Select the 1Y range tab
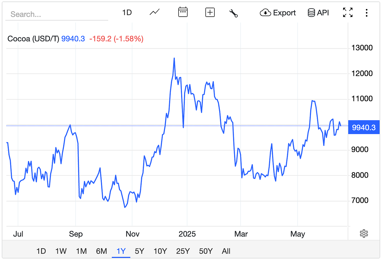385x263 pixels. (121, 251)
